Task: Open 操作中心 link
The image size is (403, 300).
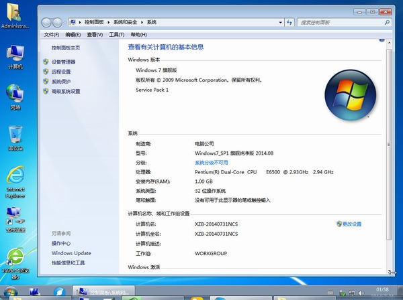Action: [61, 243]
